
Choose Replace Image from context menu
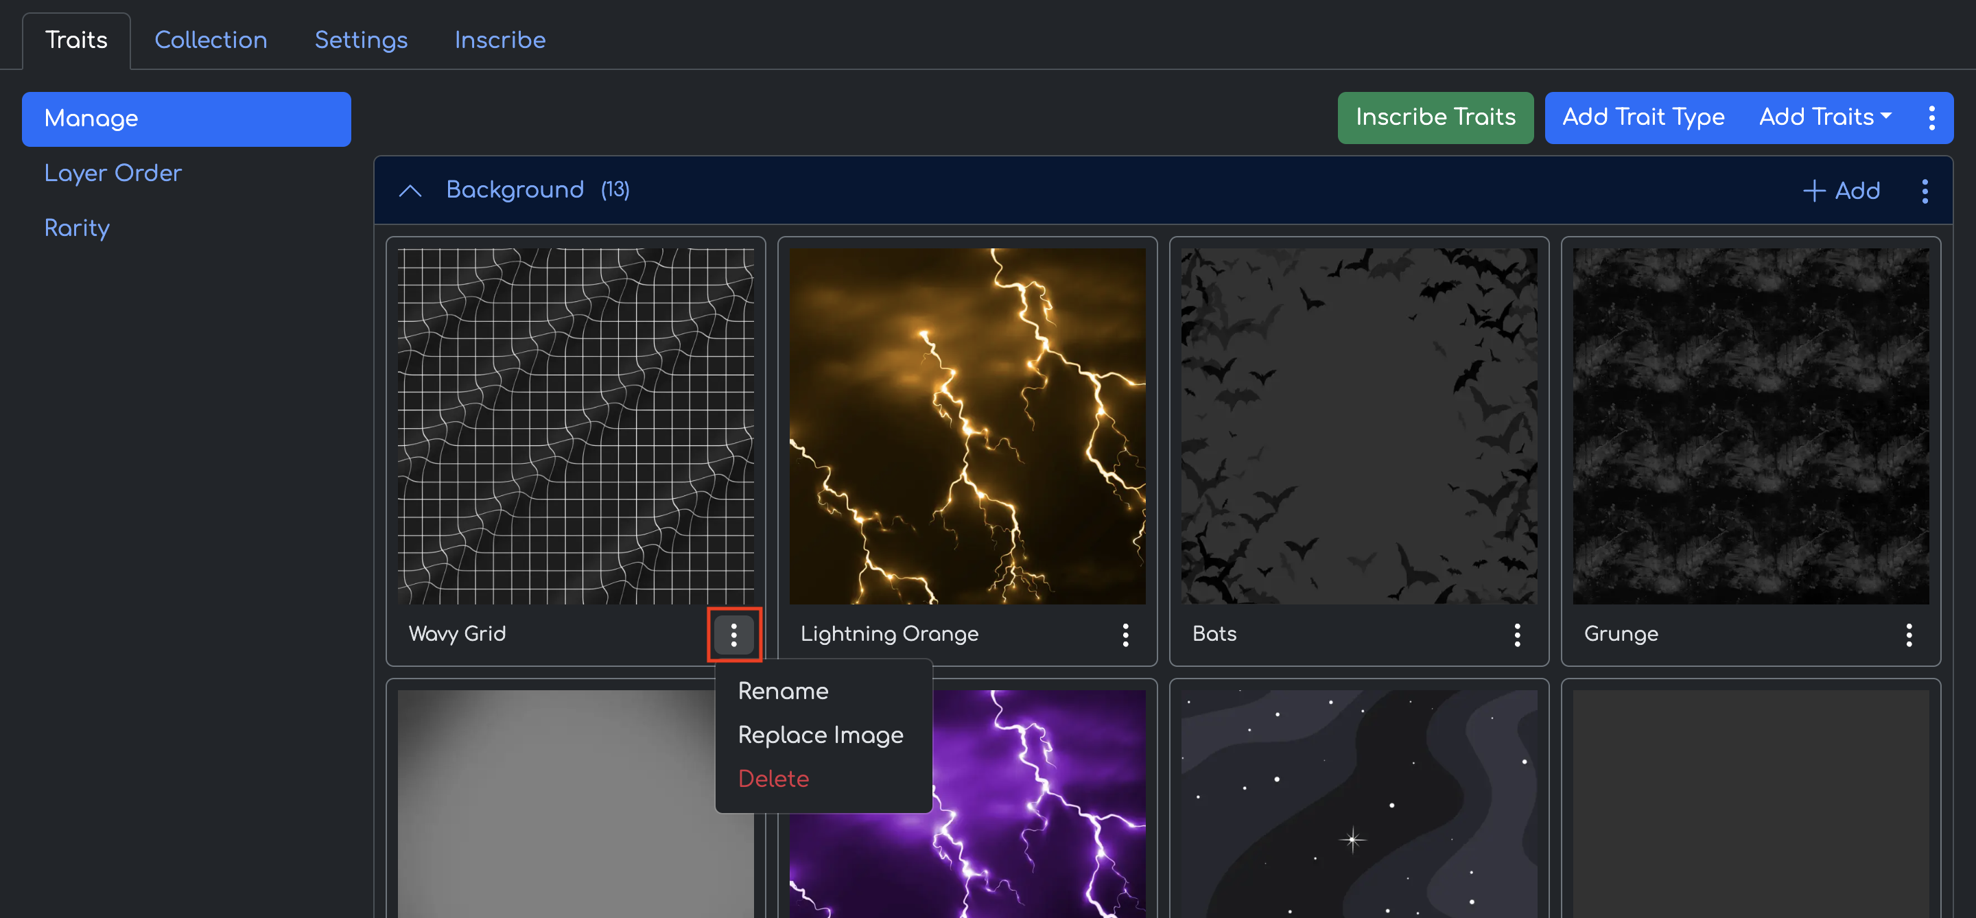click(x=820, y=734)
